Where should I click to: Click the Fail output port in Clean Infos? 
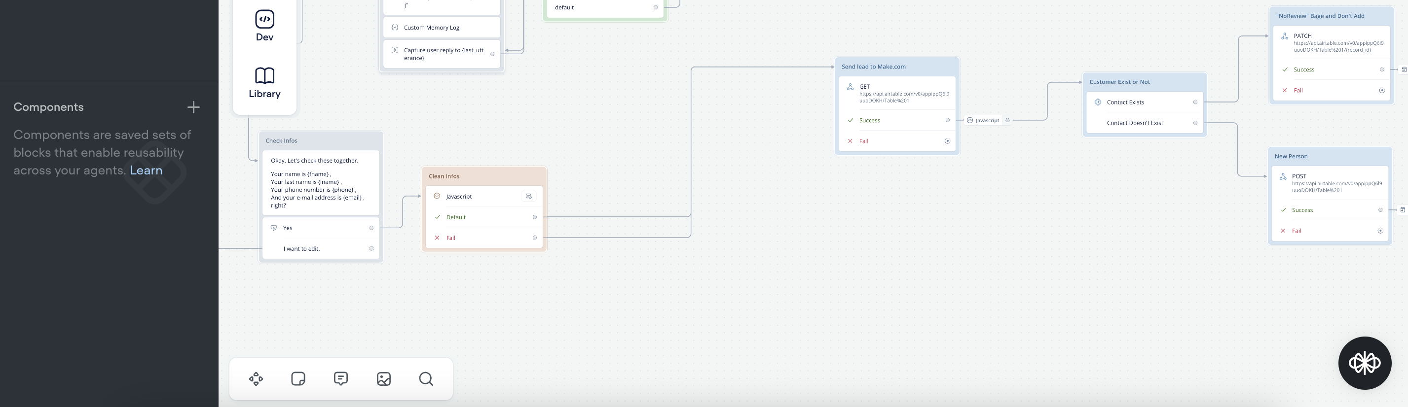click(x=535, y=238)
